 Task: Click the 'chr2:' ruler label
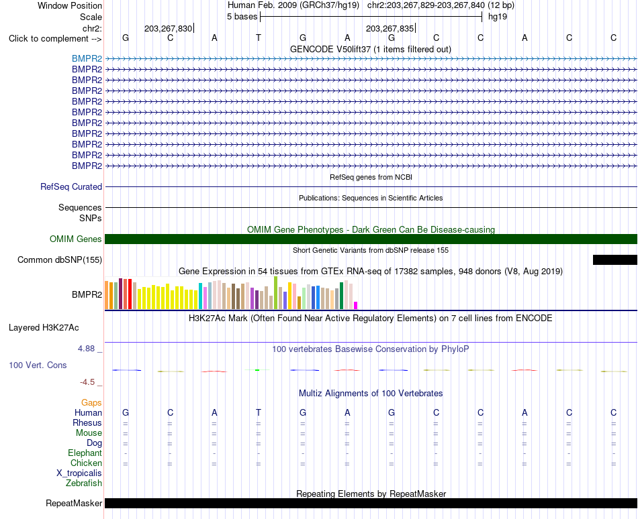coord(92,28)
